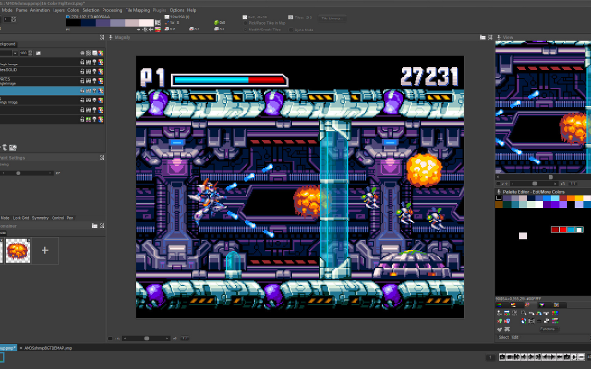This screenshot has width=591, height=369.
Task: Toggle checkbox left of Magnify zoom slider
Action: [110, 339]
